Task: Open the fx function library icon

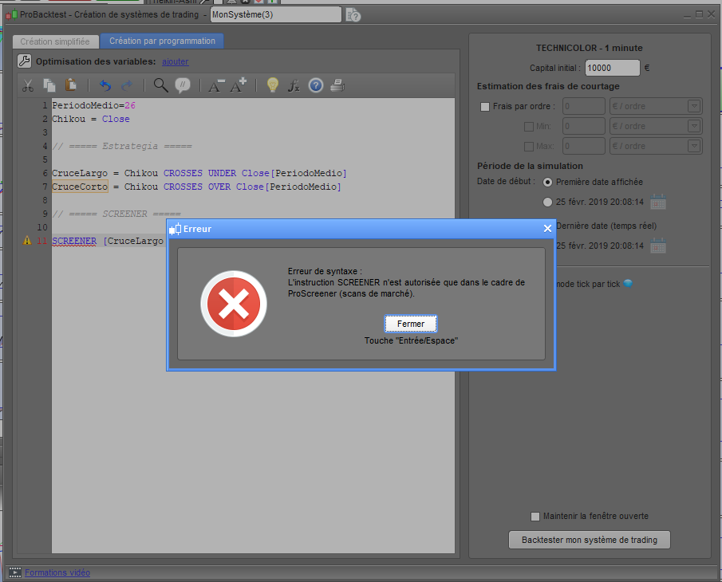Action: pos(294,85)
